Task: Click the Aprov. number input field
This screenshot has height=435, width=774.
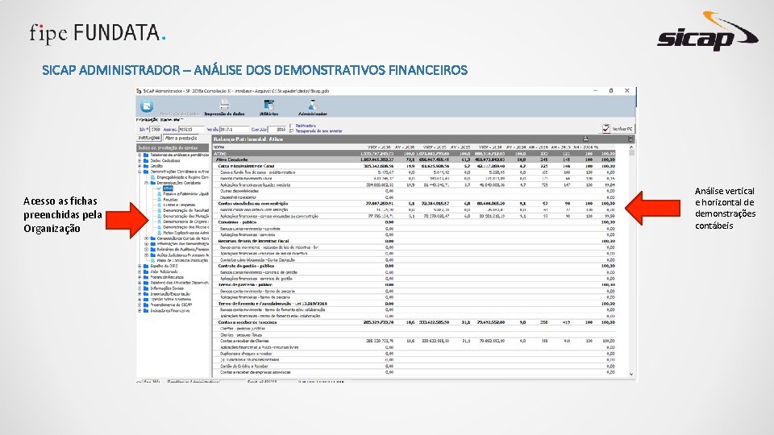Action: tap(191, 129)
